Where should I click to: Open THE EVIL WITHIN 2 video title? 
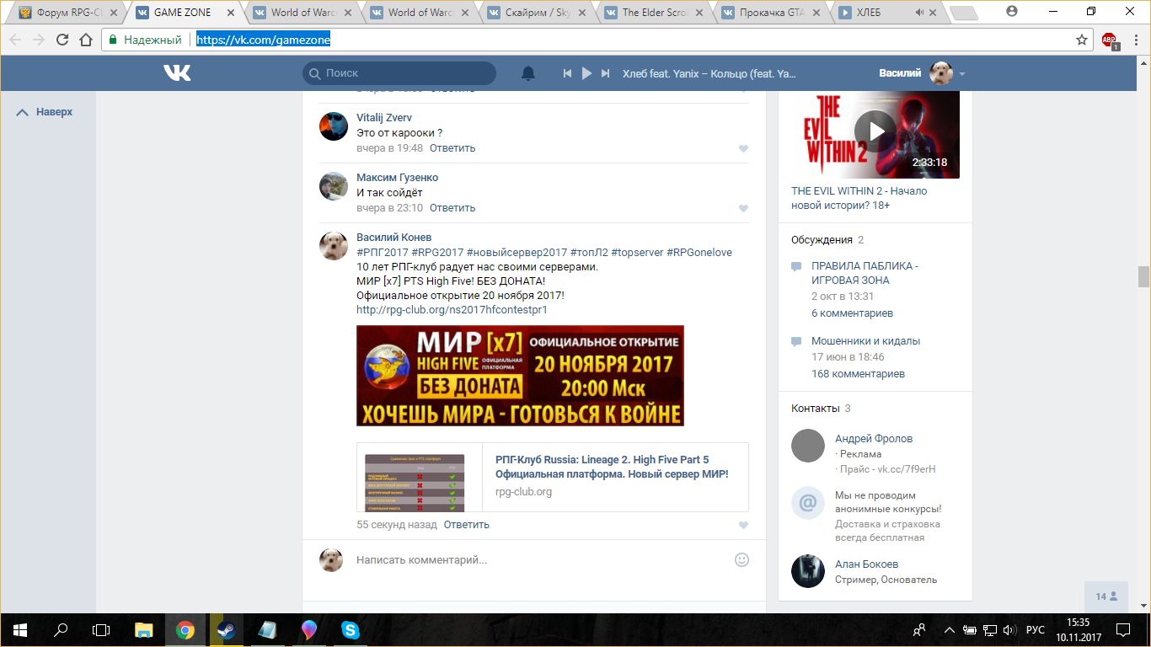click(859, 198)
